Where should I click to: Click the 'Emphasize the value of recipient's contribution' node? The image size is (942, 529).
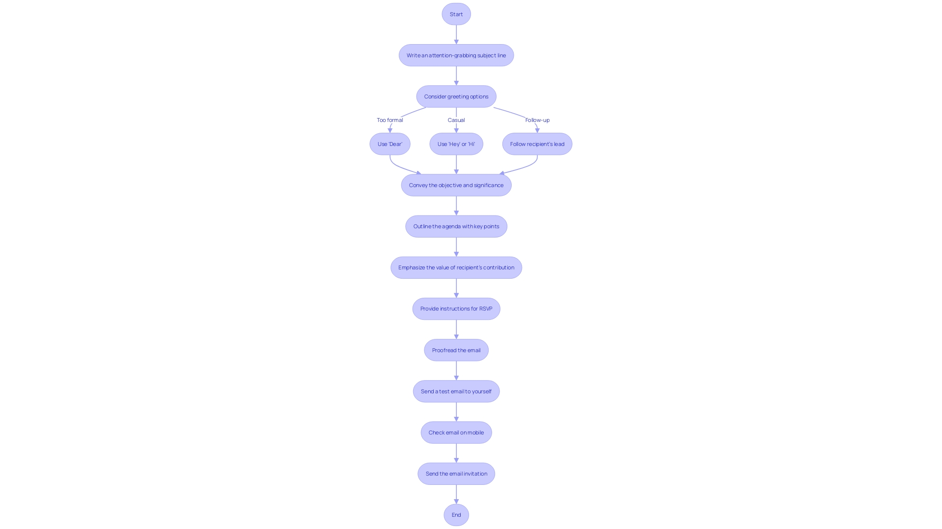pos(456,267)
